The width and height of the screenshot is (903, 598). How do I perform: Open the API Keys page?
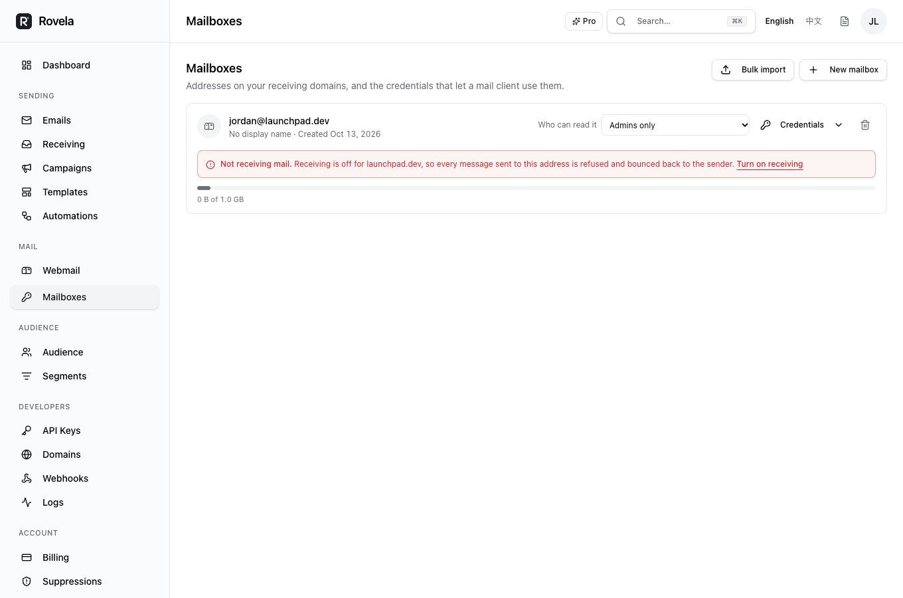pos(84,431)
